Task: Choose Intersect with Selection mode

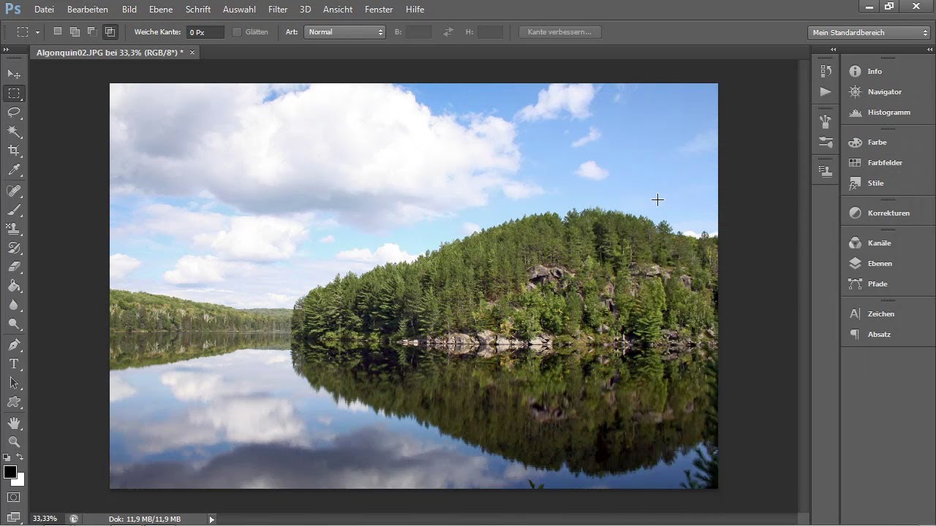Action: pyautogui.click(x=110, y=31)
